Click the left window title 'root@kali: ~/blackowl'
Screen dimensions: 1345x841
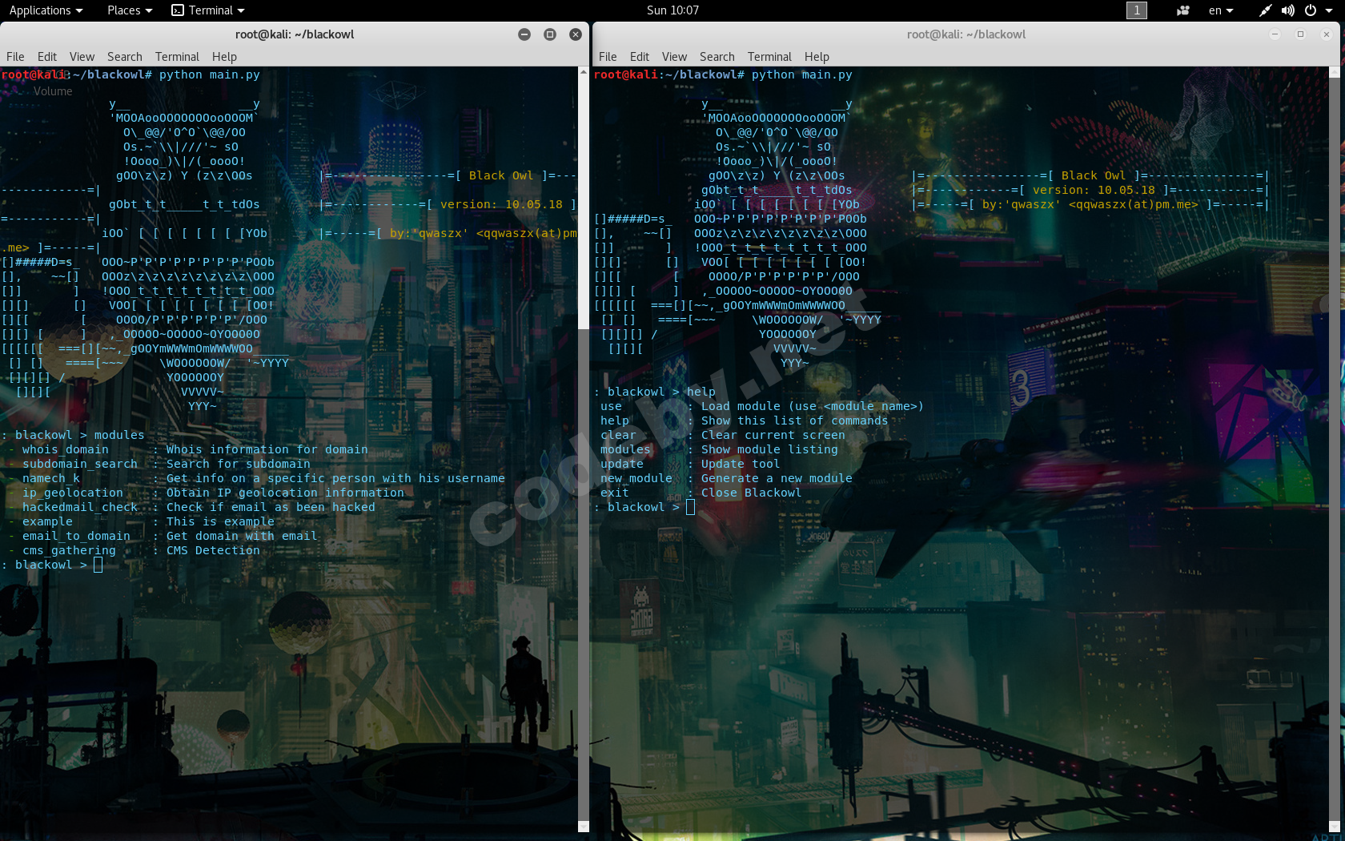click(295, 34)
